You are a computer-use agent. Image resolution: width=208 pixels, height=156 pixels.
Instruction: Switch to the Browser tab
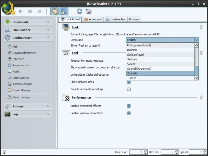134,19
